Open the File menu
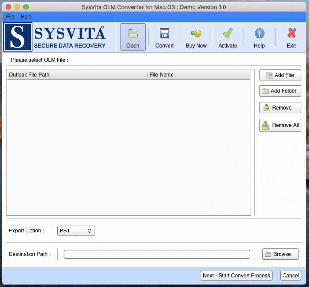 pyautogui.click(x=10, y=17)
